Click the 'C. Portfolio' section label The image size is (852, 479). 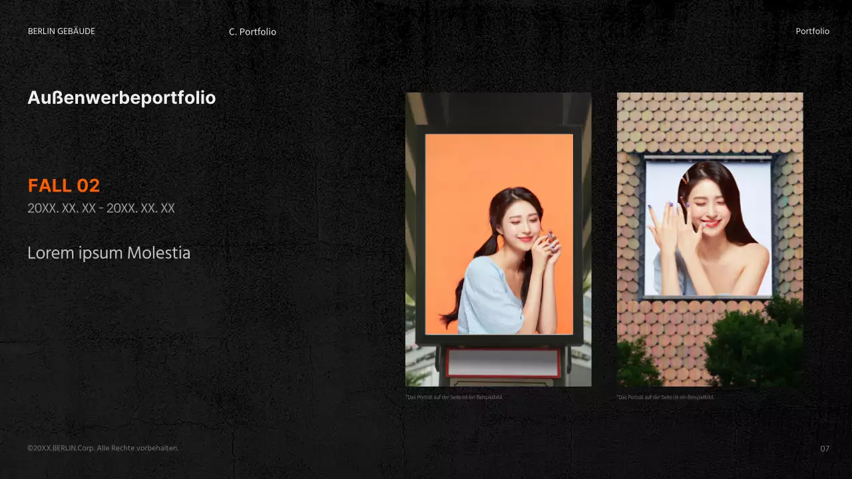(x=252, y=32)
